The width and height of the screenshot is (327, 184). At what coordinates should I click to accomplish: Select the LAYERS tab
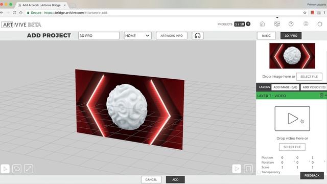click(x=264, y=87)
